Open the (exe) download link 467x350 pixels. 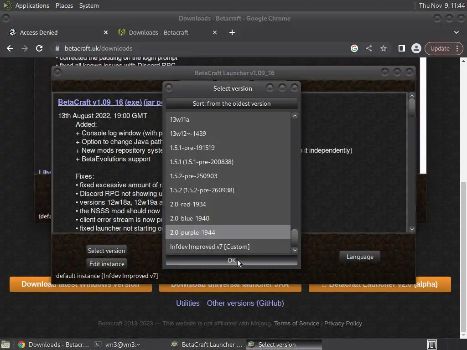click(133, 102)
